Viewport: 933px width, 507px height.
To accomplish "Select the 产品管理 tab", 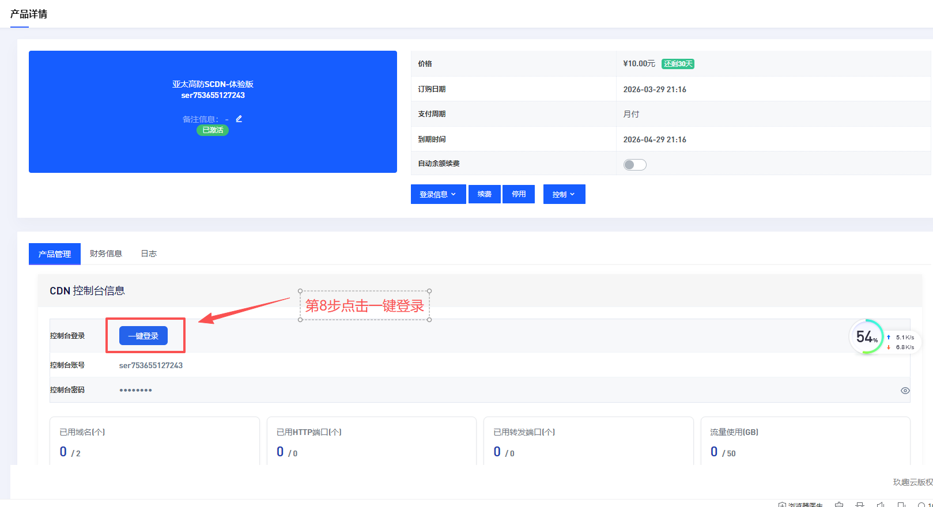I will coord(55,254).
